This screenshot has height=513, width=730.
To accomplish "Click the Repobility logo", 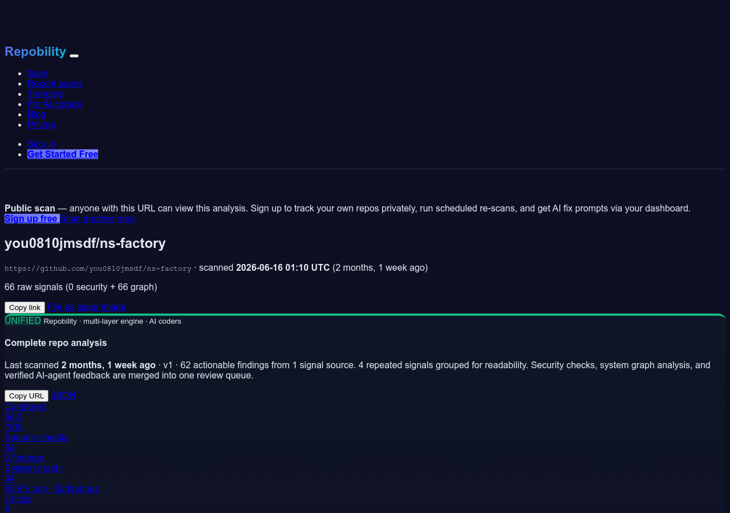I will (x=35, y=51).
